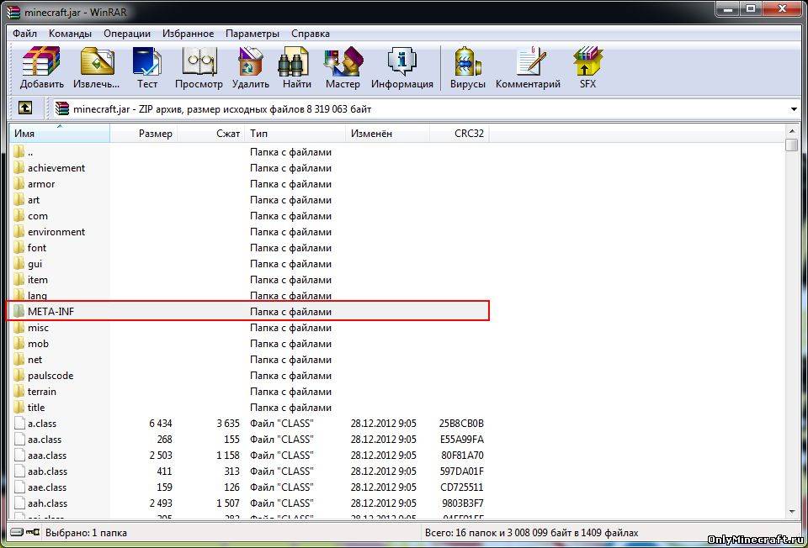Launch the Мастер (Wizard) tool

tap(343, 67)
